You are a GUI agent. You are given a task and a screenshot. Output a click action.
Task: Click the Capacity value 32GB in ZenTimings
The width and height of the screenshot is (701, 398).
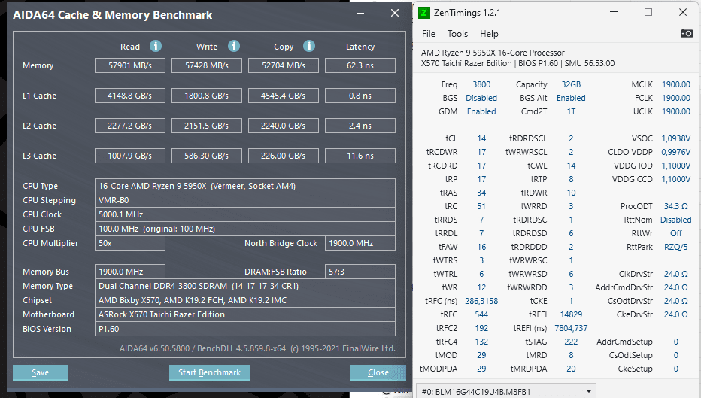click(x=571, y=84)
